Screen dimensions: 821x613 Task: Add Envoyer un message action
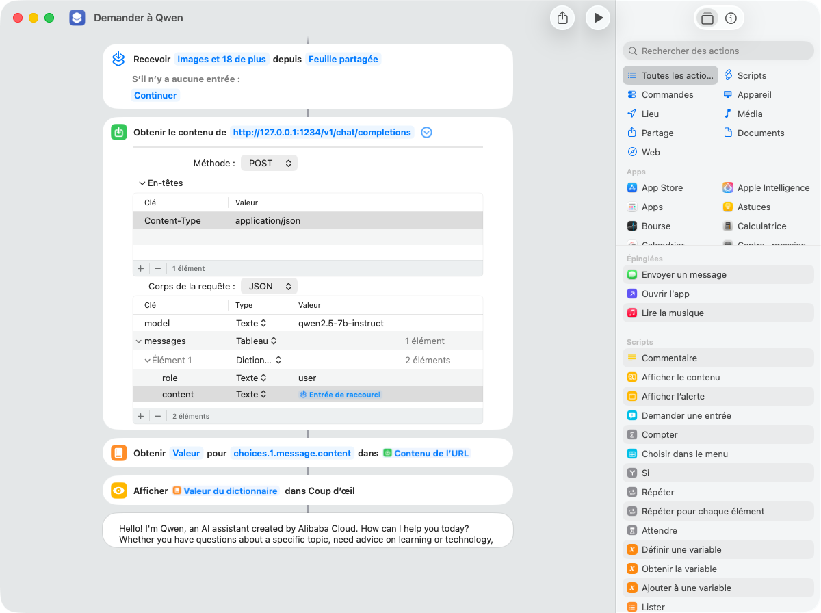tap(718, 274)
